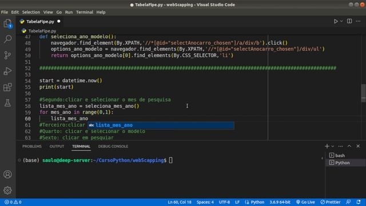This screenshot has height=206, width=366.
Task: Select the 3.6.9 64-bit interpreter
Action: (x=280, y=202)
